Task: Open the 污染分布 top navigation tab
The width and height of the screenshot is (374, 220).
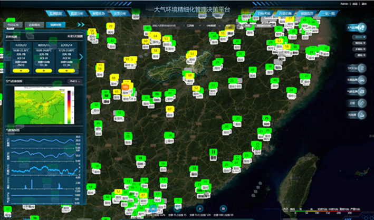Action: 285,13
